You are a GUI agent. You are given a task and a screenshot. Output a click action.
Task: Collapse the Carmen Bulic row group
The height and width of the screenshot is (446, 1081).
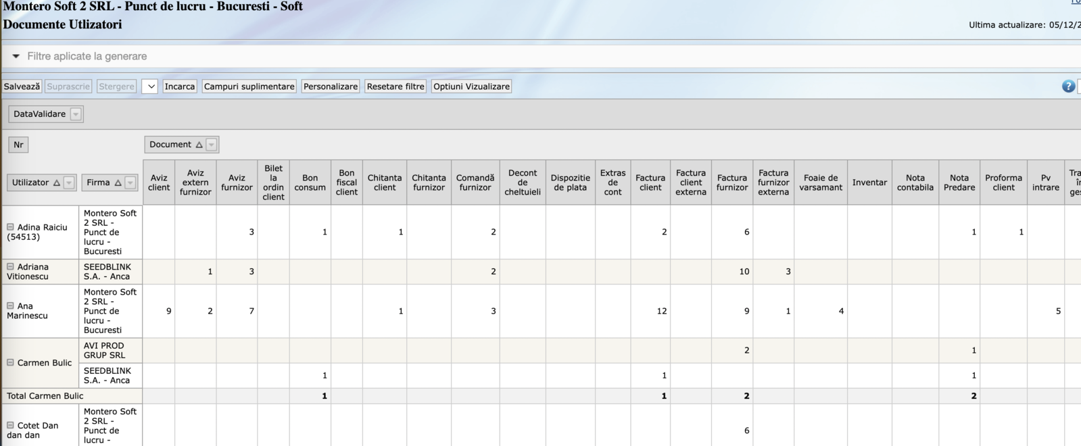click(10, 363)
